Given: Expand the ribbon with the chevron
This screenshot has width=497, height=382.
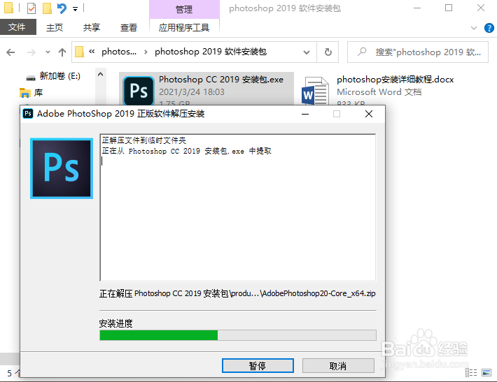Looking at the screenshot, I should tap(474, 28).
